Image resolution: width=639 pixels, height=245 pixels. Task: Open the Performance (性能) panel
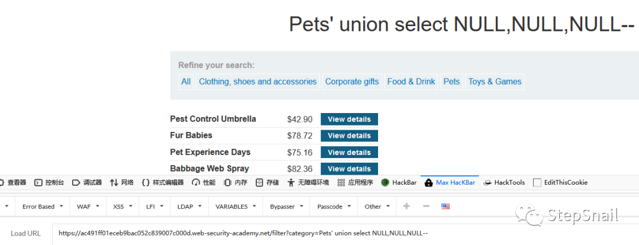[204, 182]
